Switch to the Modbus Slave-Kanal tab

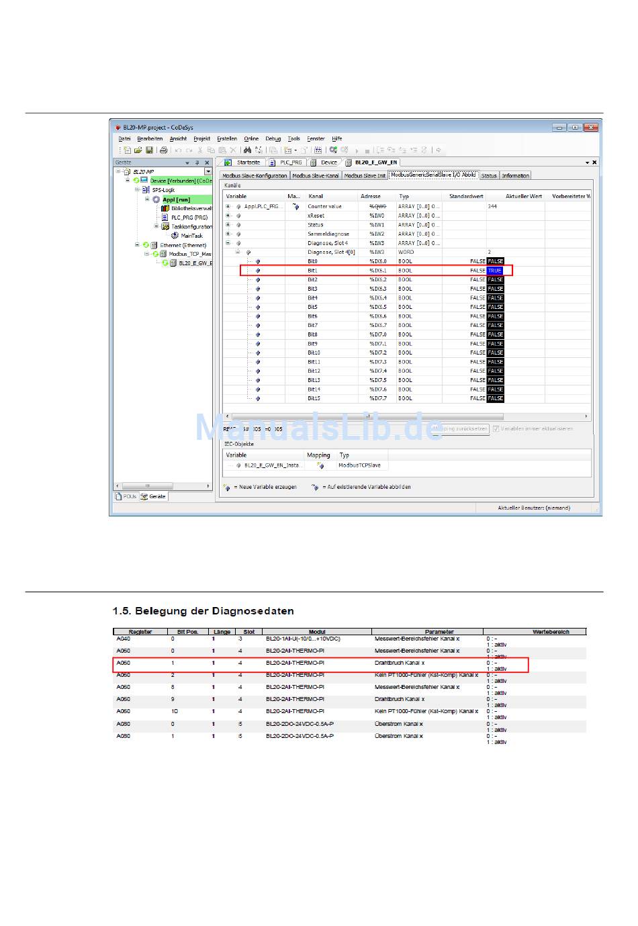click(x=316, y=176)
